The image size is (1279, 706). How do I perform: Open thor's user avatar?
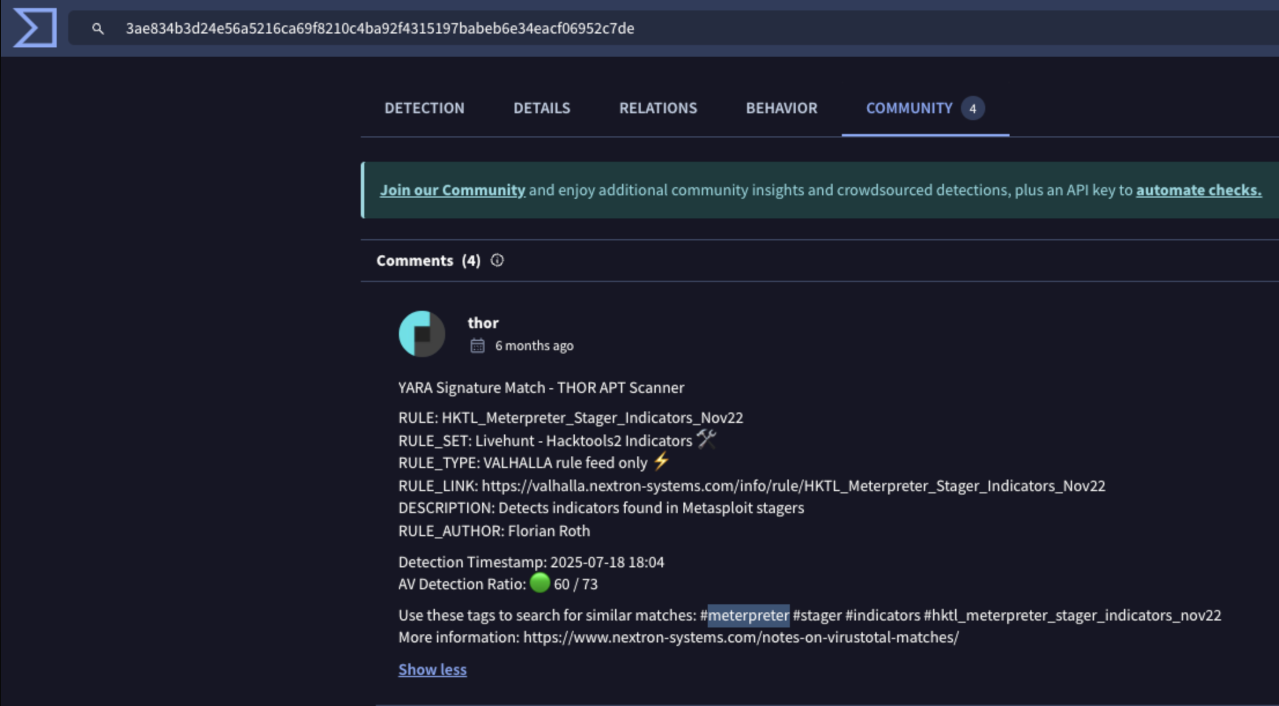coord(422,334)
